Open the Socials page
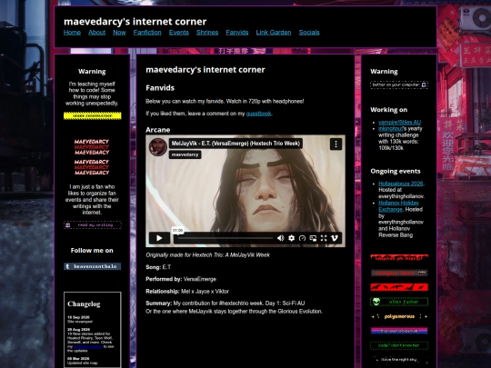Image resolution: width=491 pixels, height=368 pixels. [309, 33]
